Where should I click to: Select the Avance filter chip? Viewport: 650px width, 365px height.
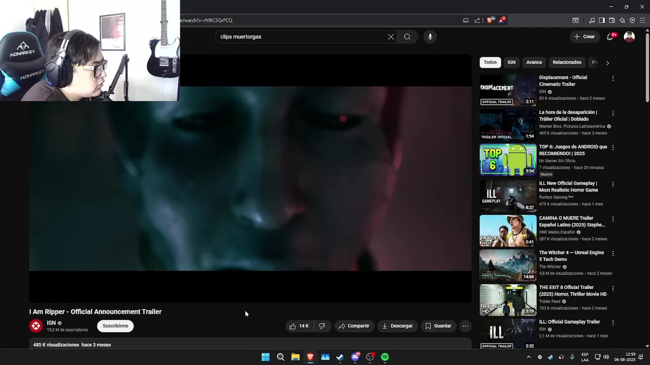click(534, 62)
